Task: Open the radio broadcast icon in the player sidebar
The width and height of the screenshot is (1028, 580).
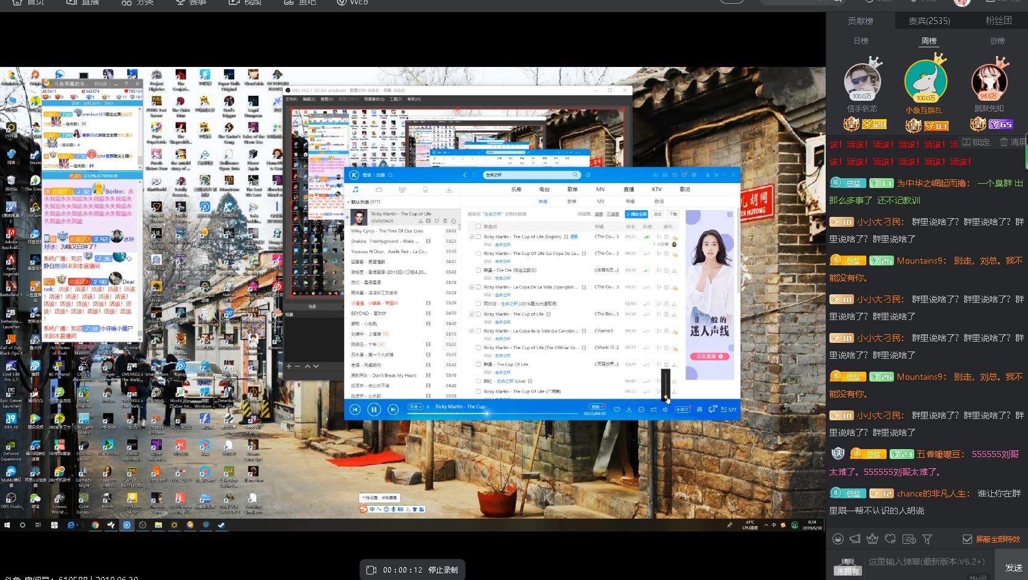Action: pos(402,189)
